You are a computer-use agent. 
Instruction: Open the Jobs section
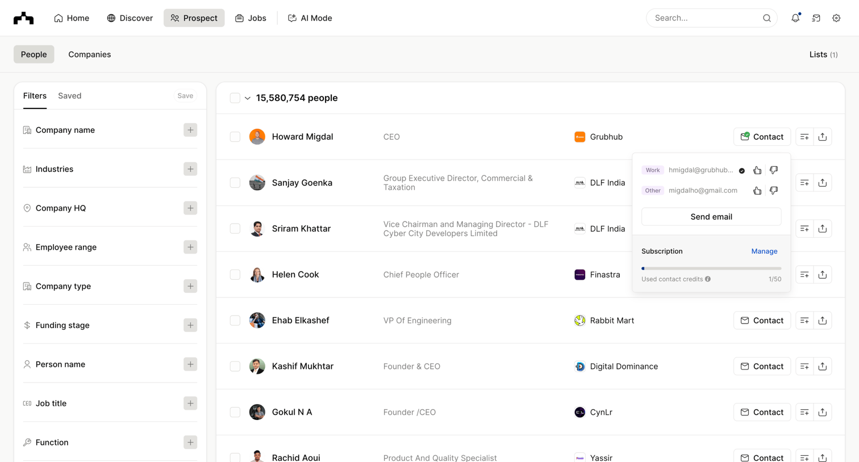point(251,18)
